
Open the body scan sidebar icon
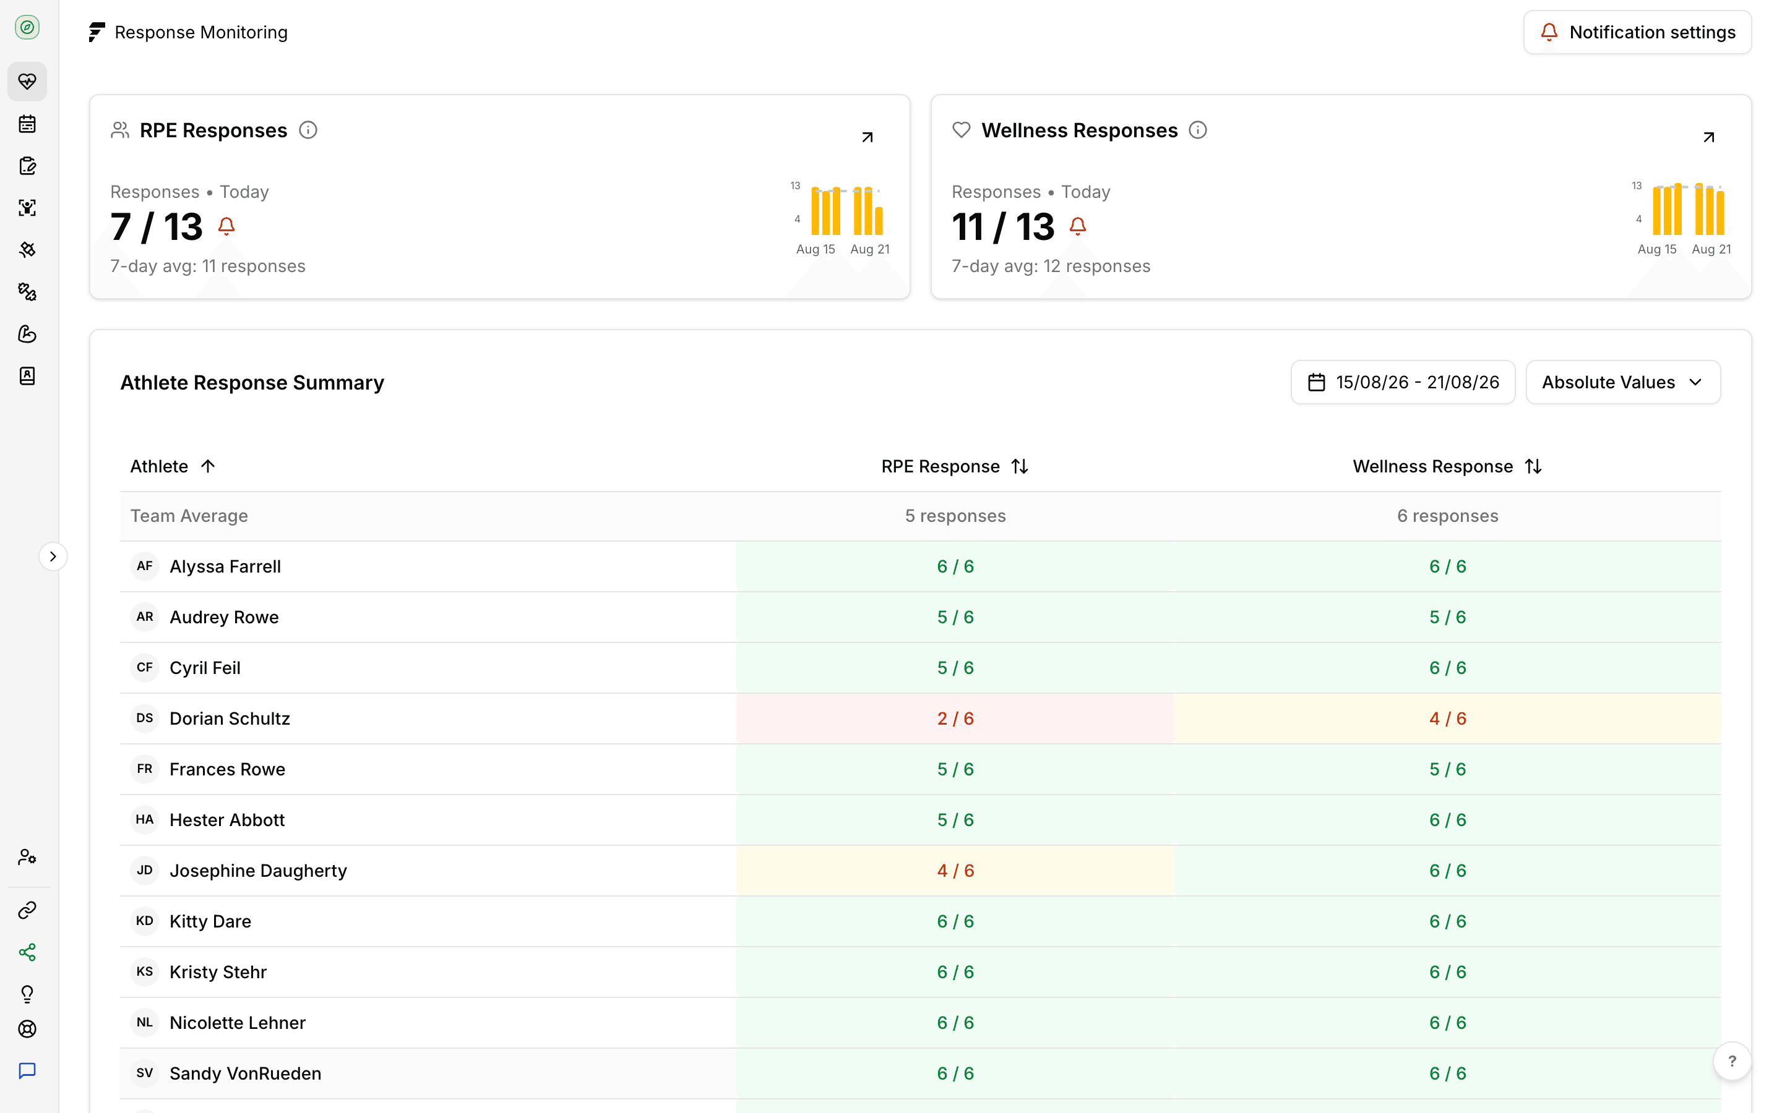tap(27, 208)
